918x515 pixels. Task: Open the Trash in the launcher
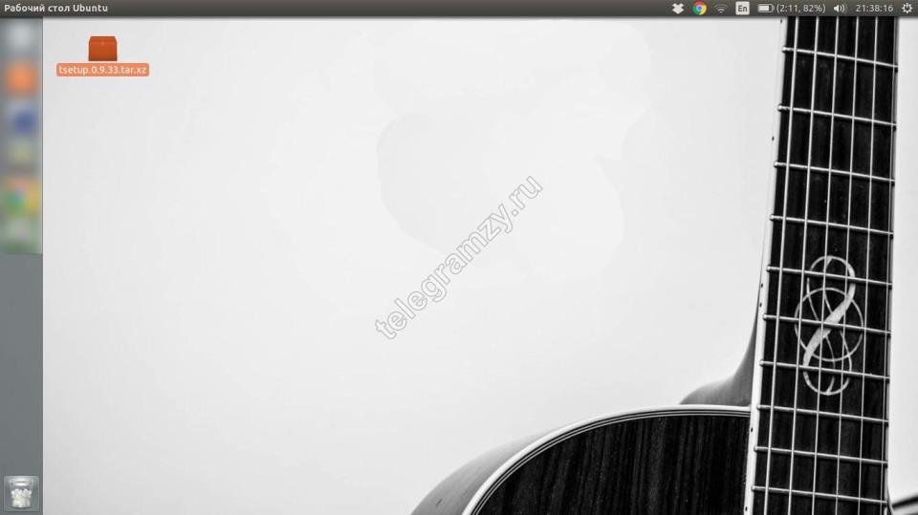(x=21, y=493)
